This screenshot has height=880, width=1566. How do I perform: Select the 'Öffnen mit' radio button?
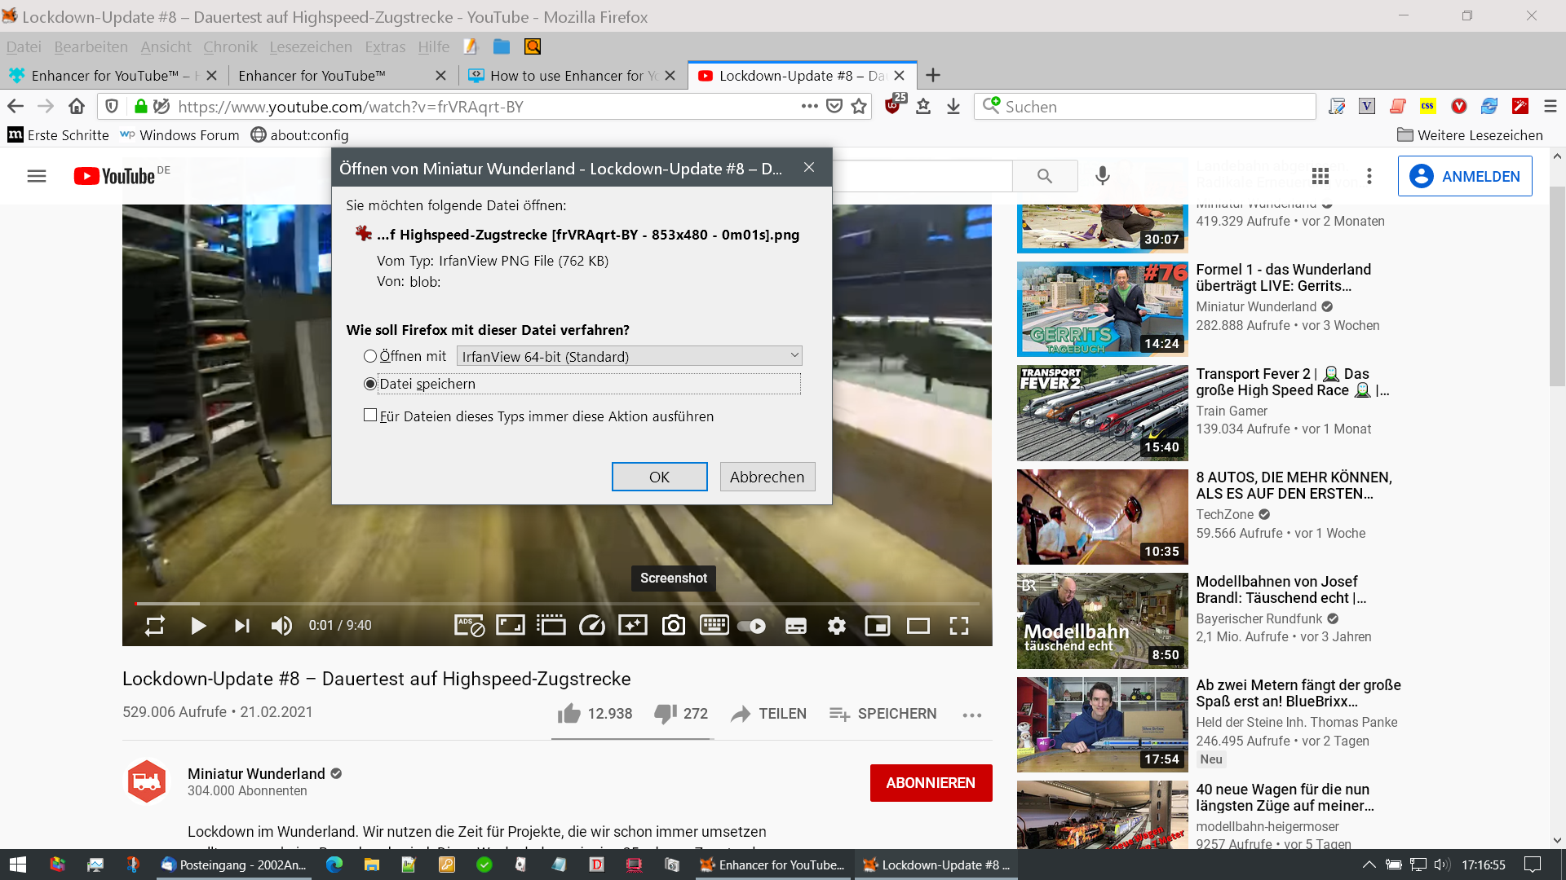pos(370,356)
